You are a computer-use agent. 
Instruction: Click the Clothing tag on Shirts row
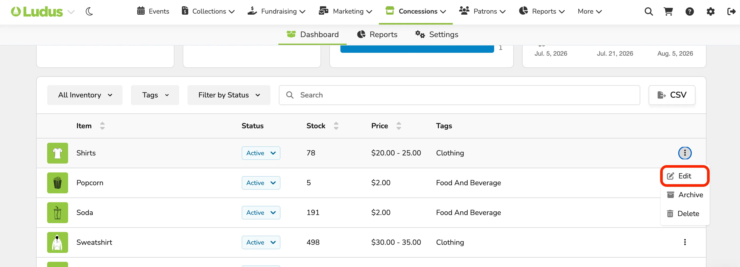(x=450, y=153)
